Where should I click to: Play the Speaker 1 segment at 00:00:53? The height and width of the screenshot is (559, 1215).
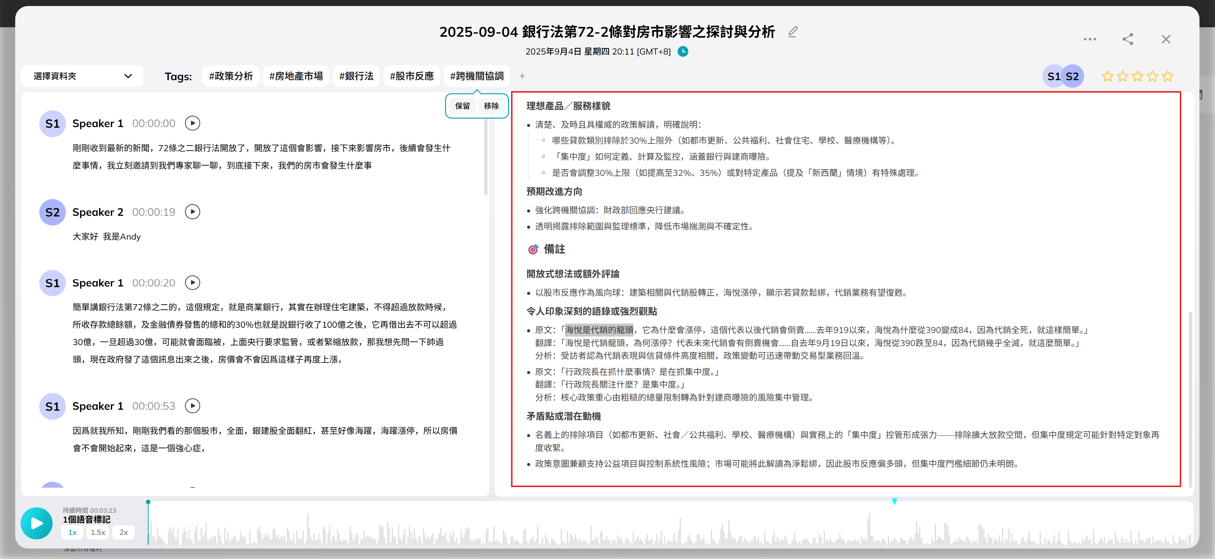pyautogui.click(x=193, y=406)
